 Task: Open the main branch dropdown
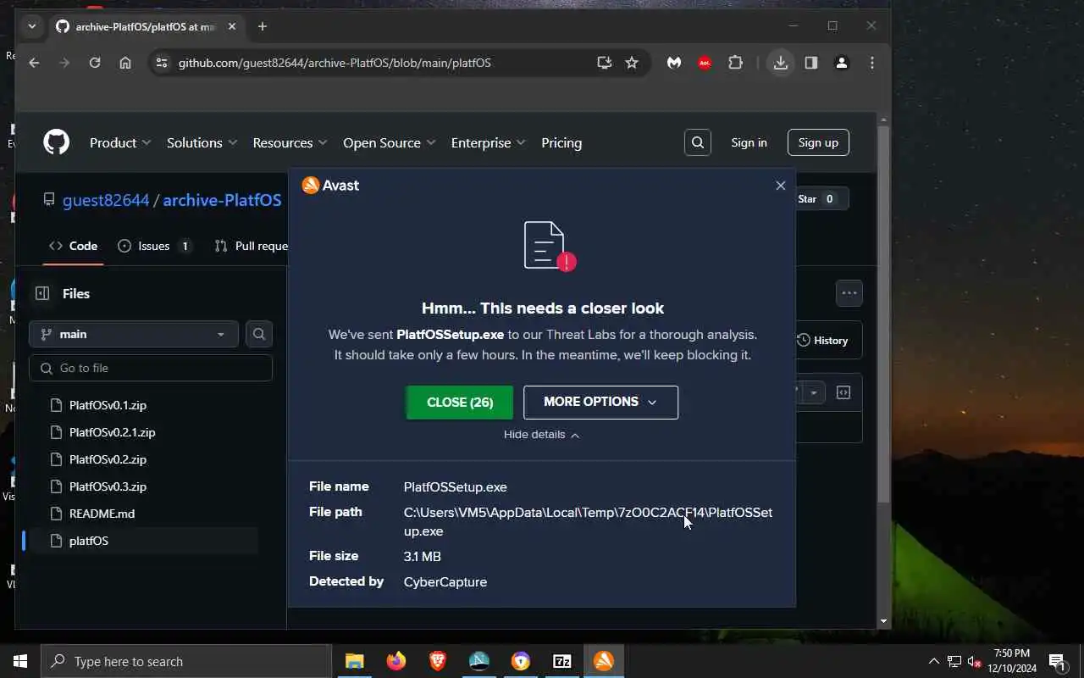click(134, 334)
